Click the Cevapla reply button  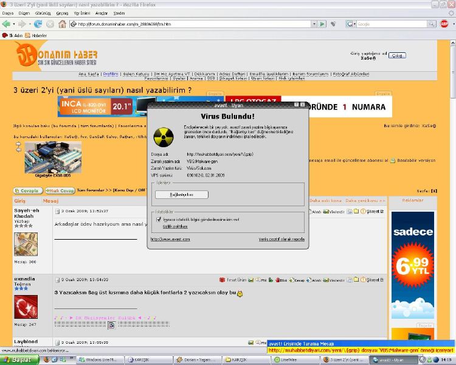pyautogui.click(x=28, y=190)
